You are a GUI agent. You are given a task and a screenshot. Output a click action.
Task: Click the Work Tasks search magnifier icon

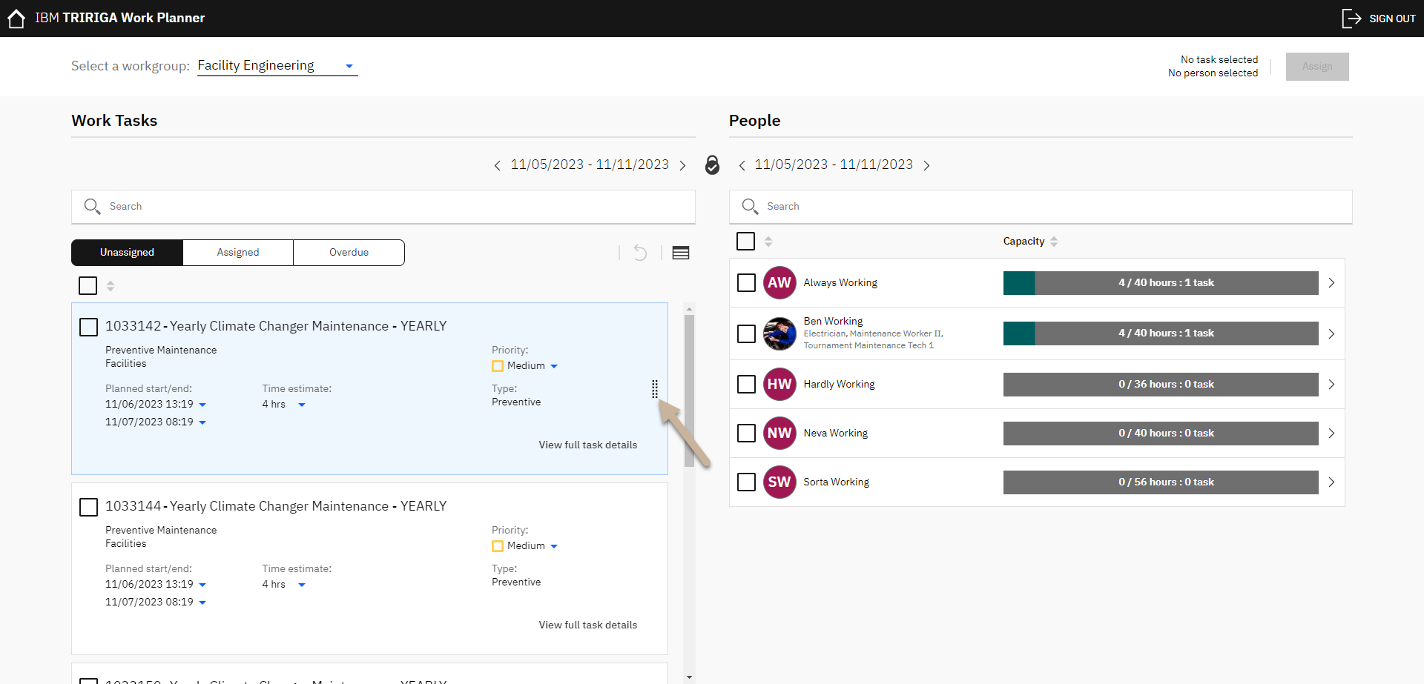coord(92,206)
